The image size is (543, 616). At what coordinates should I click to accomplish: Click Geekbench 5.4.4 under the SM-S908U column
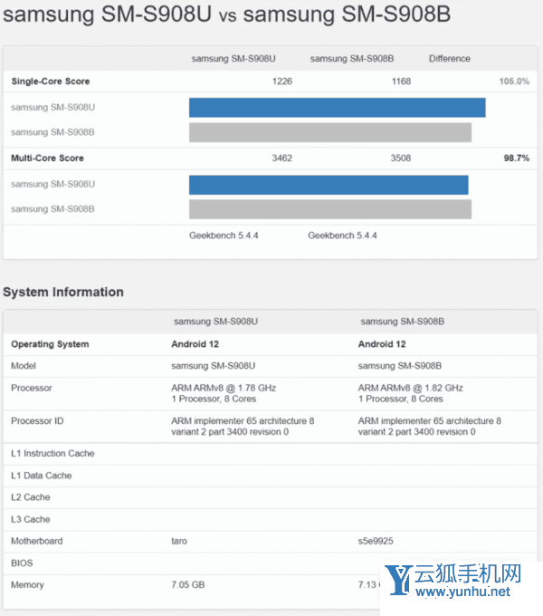coord(224,236)
